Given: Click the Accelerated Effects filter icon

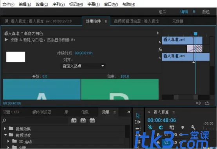Looking at the screenshot, I should coord(74,120).
